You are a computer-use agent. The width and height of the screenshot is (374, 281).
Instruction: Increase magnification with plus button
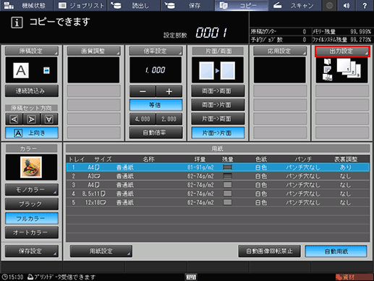169,91
